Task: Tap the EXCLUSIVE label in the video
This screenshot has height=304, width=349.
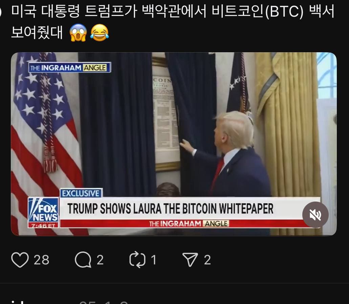Action: (81, 193)
